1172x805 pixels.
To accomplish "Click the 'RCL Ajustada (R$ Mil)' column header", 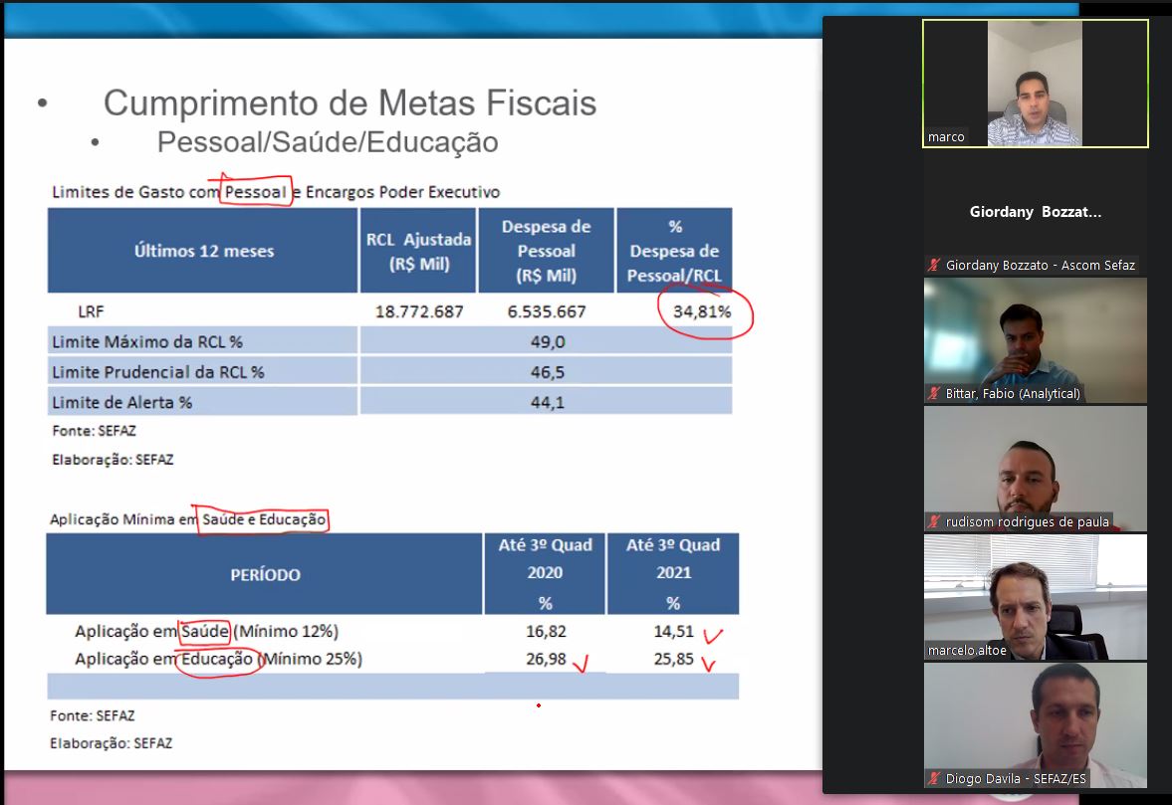I will pyautogui.click(x=418, y=251).
